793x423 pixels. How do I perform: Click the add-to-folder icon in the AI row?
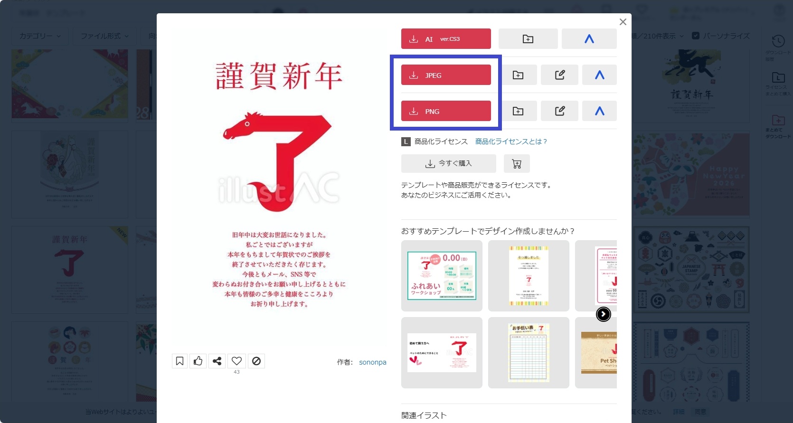(x=528, y=39)
